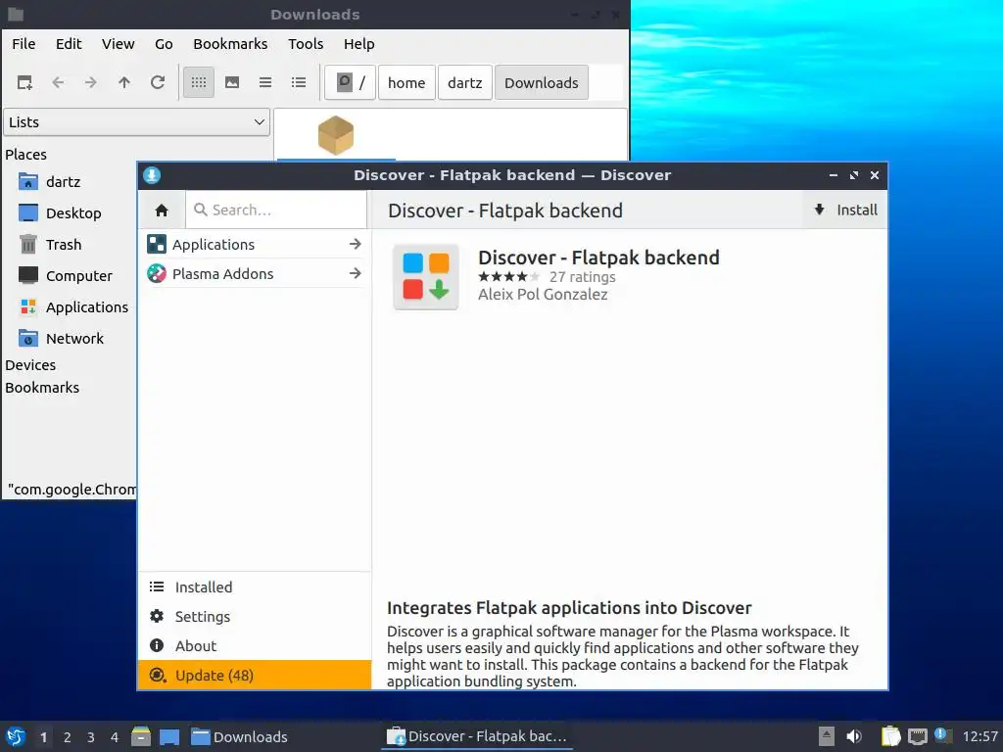
Task: Click network monitor tray icon
Action: tap(918, 736)
